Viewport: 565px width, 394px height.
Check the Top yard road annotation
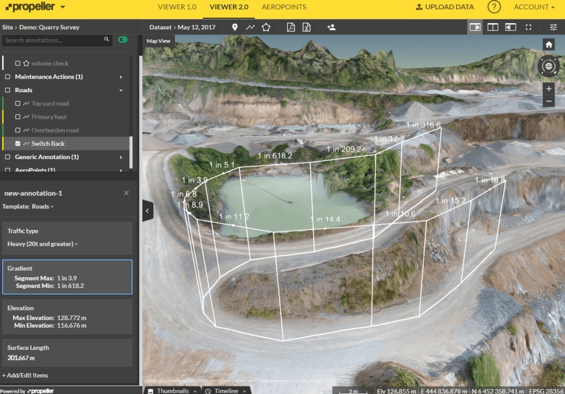point(17,103)
